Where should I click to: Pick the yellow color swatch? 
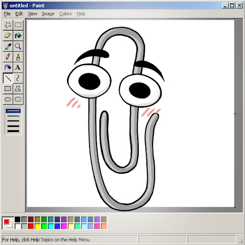(38, 226)
